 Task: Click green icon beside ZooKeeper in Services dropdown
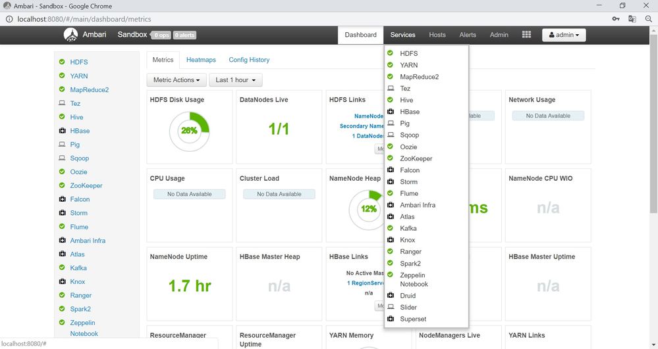[x=391, y=158]
